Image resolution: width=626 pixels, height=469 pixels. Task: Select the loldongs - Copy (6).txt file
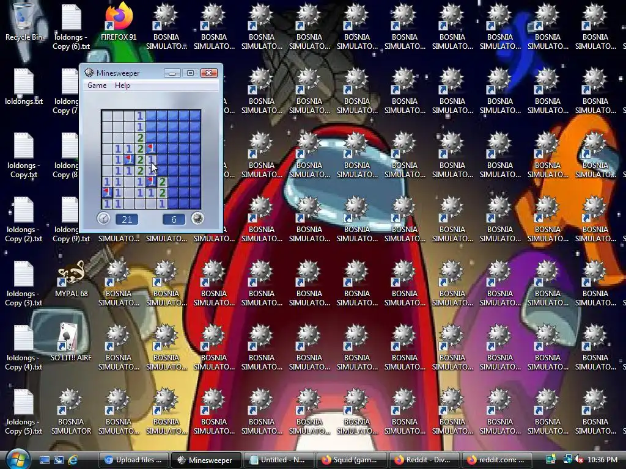point(71,26)
